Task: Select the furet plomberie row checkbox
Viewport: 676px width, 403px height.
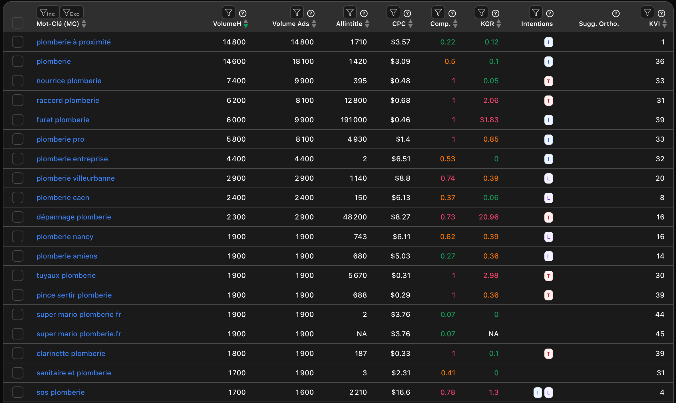Action: tap(18, 120)
